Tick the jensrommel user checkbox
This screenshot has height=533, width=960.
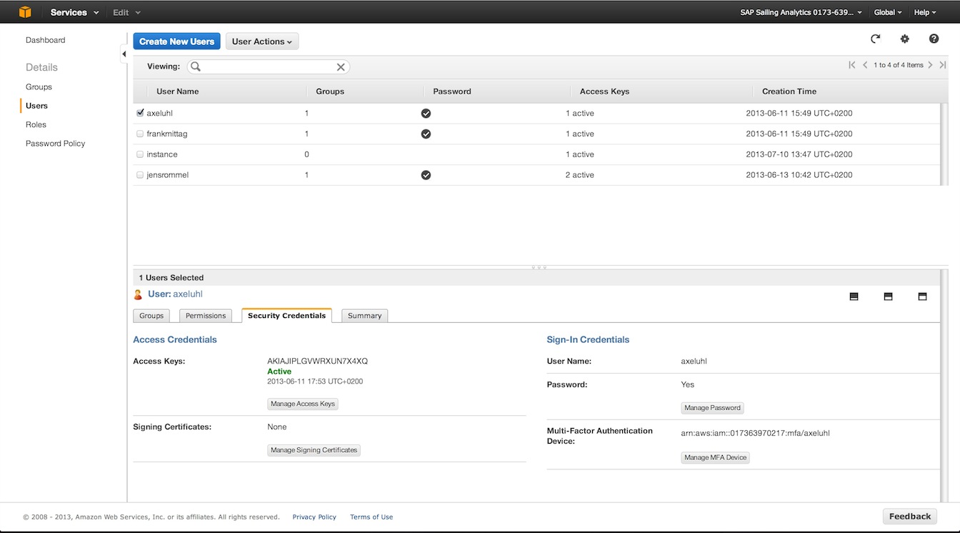(140, 175)
